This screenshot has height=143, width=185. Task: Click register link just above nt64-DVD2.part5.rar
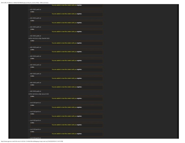point(79,78)
